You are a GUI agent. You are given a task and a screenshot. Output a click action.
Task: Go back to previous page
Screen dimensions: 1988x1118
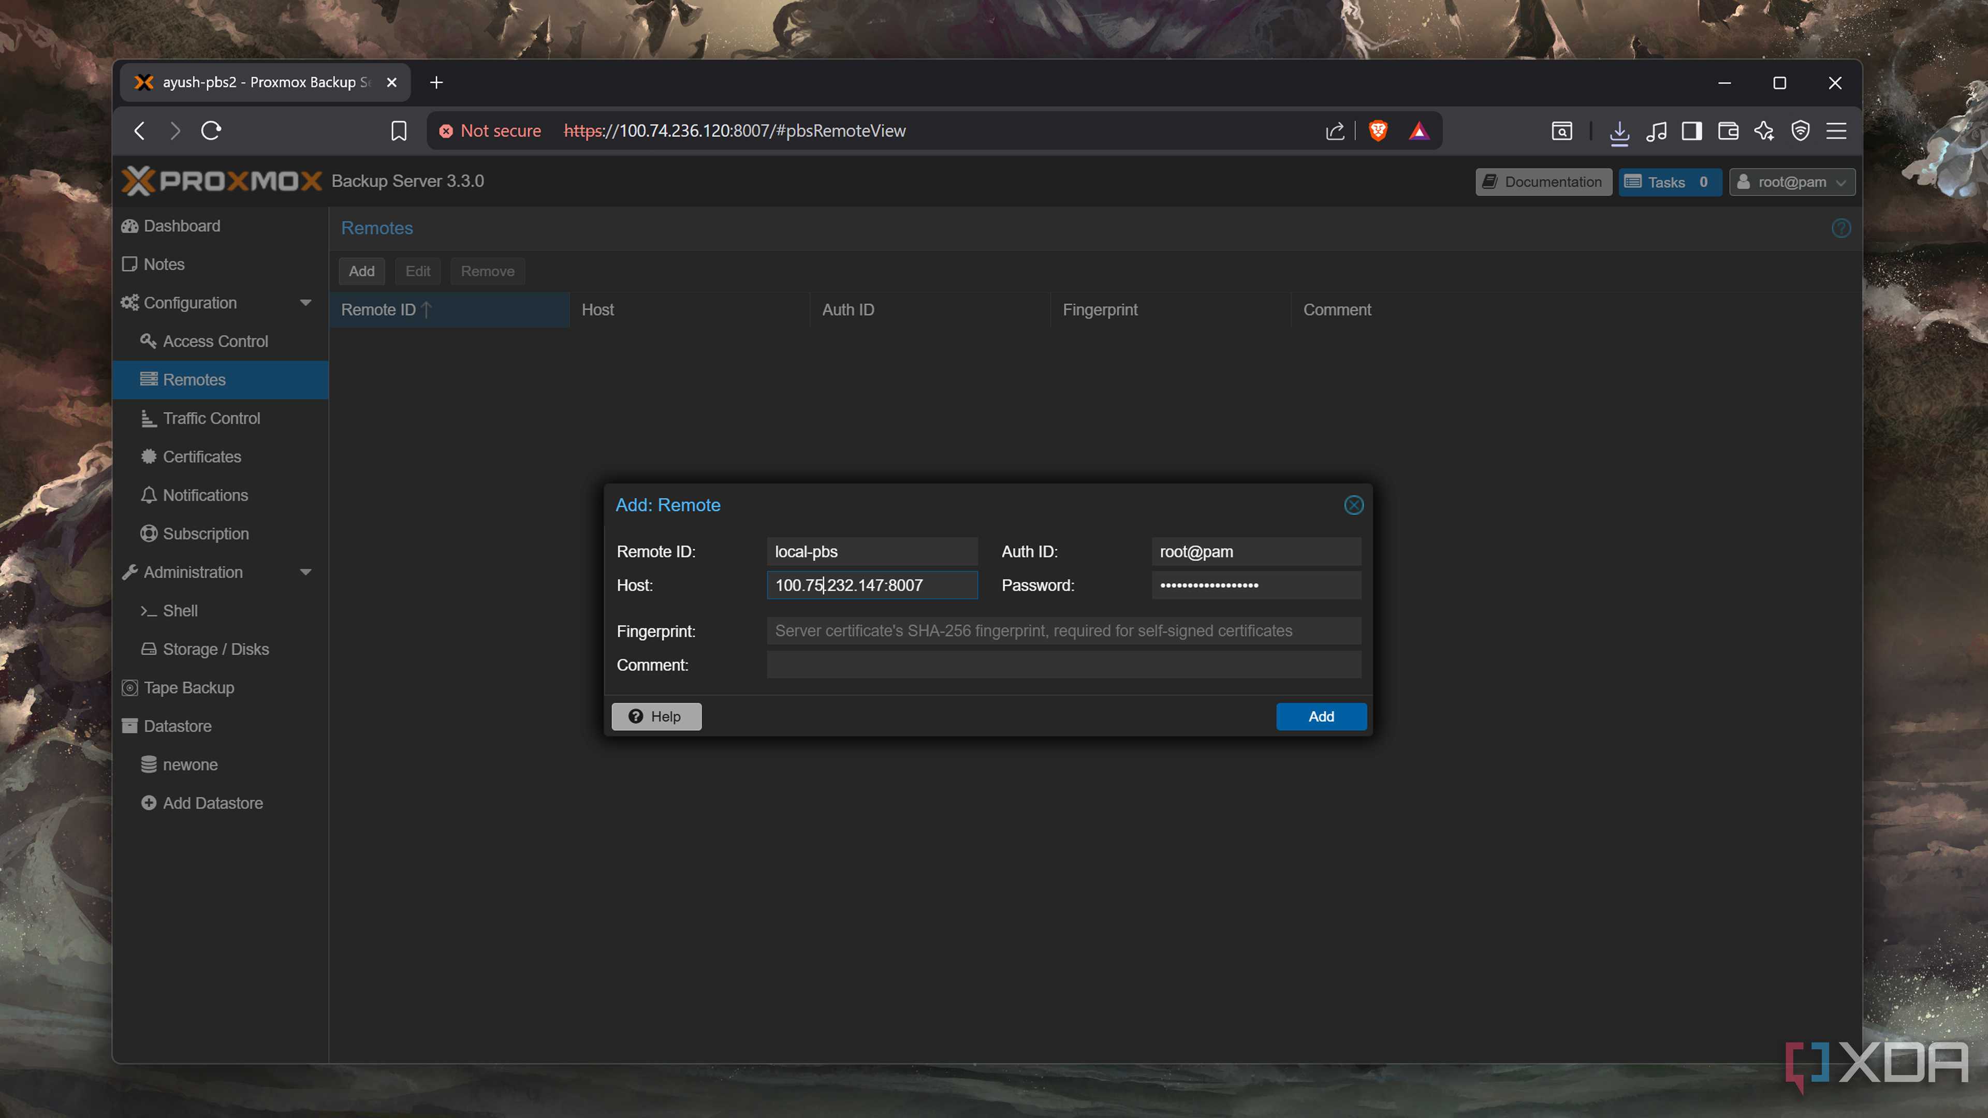pos(140,130)
